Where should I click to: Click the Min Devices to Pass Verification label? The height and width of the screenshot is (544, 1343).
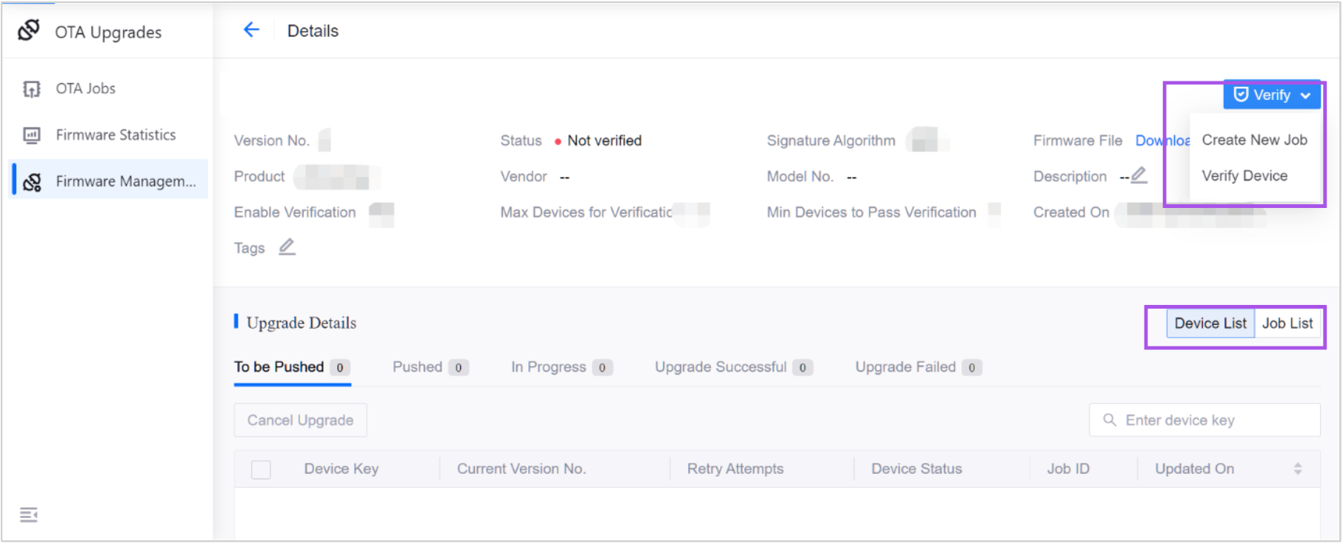click(x=871, y=212)
